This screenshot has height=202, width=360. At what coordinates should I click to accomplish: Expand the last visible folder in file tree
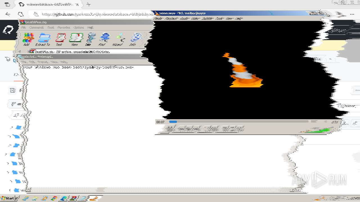10,190
